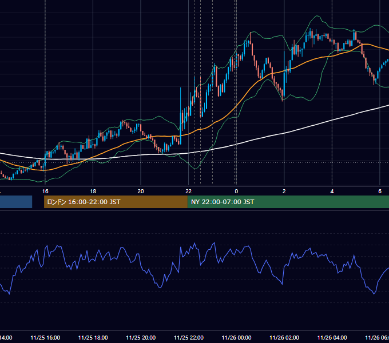The width and height of the screenshot is (389, 343).
Task: Click the blue session bar left of ロンドン
Action: coord(16,202)
